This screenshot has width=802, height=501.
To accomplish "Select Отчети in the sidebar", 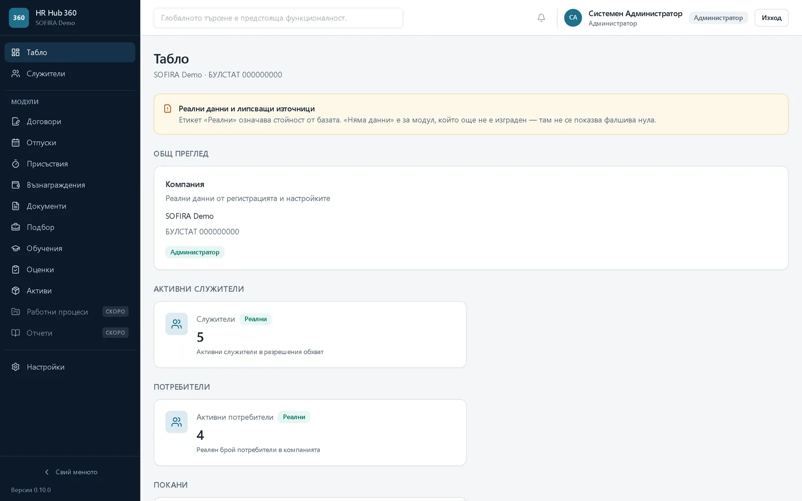I will click(70, 333).
